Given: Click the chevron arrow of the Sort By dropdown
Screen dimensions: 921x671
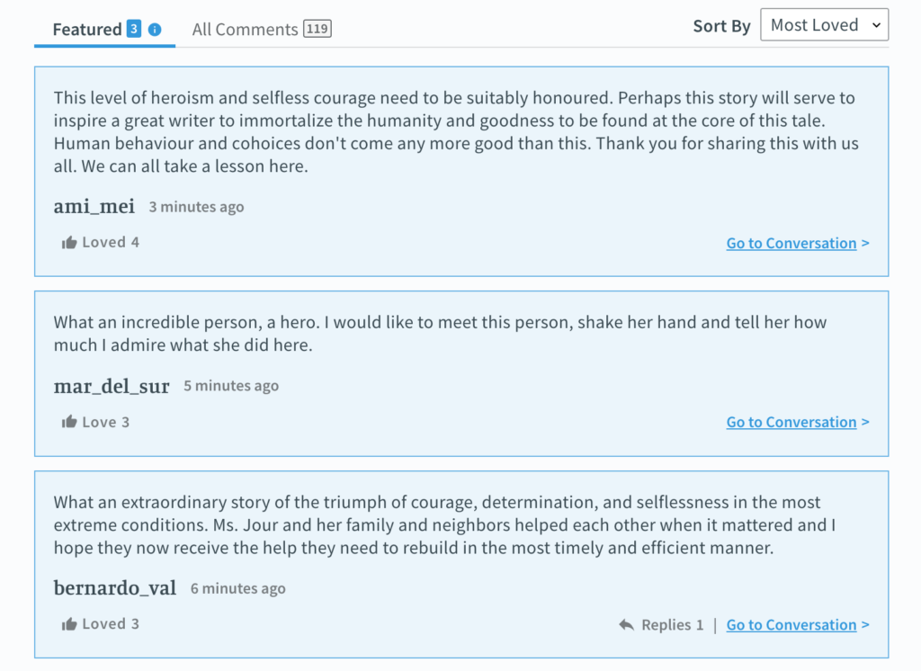Looking at the screenshot, I should tap(876, 25).
